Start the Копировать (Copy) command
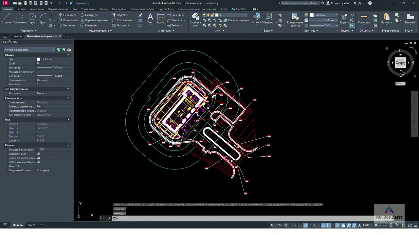The width and height of the screenshot is (419, 235). [x=68, y=20]
